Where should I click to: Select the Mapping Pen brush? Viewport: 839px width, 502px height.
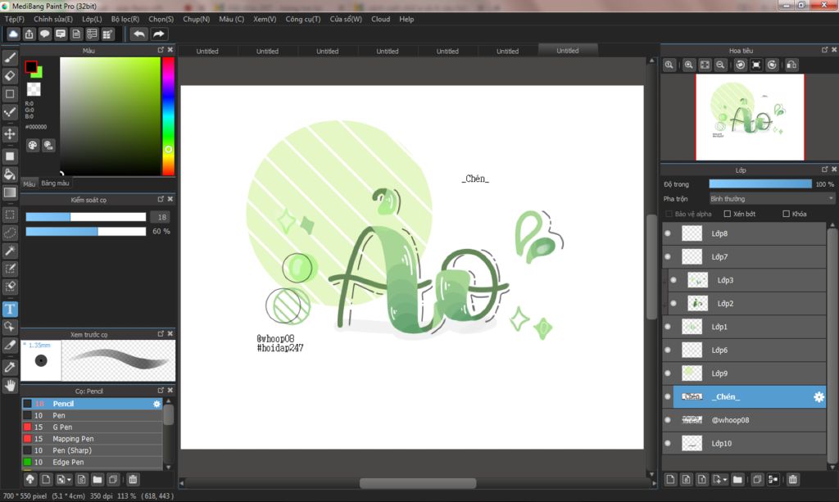92,439
